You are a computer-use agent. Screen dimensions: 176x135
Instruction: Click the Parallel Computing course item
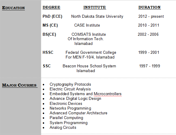[x=66, y=118]
